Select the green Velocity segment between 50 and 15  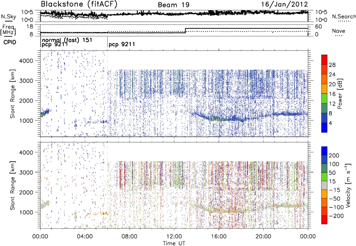coord(324,177)
